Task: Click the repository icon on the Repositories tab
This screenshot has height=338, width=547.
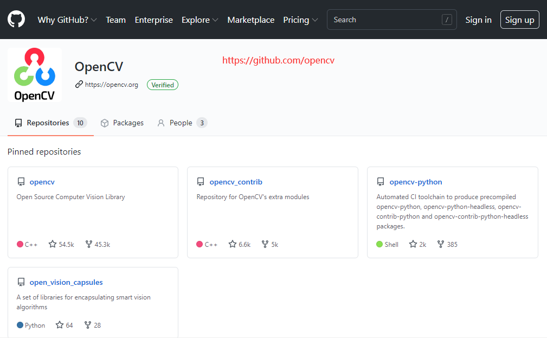Action: point(18,123)
